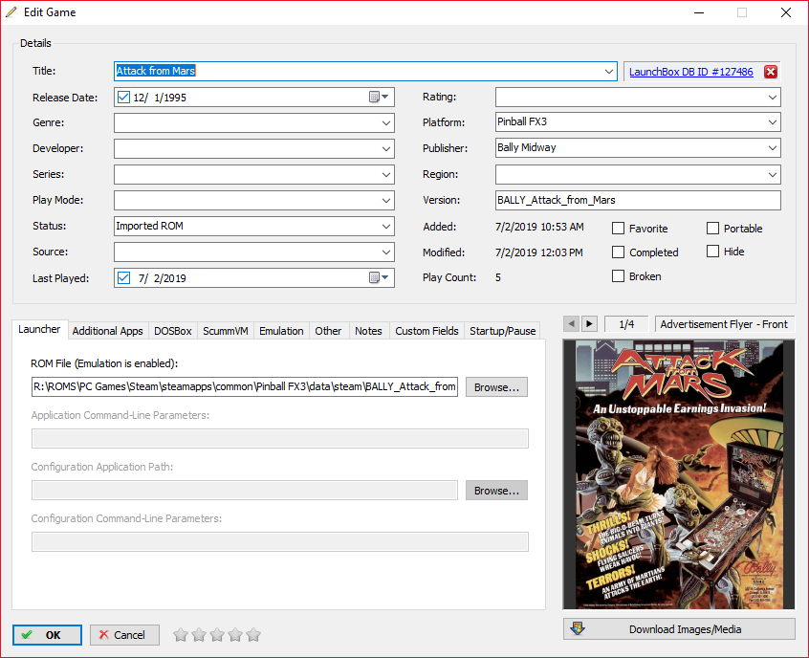Browse for the Configuration Application Path

496,491
